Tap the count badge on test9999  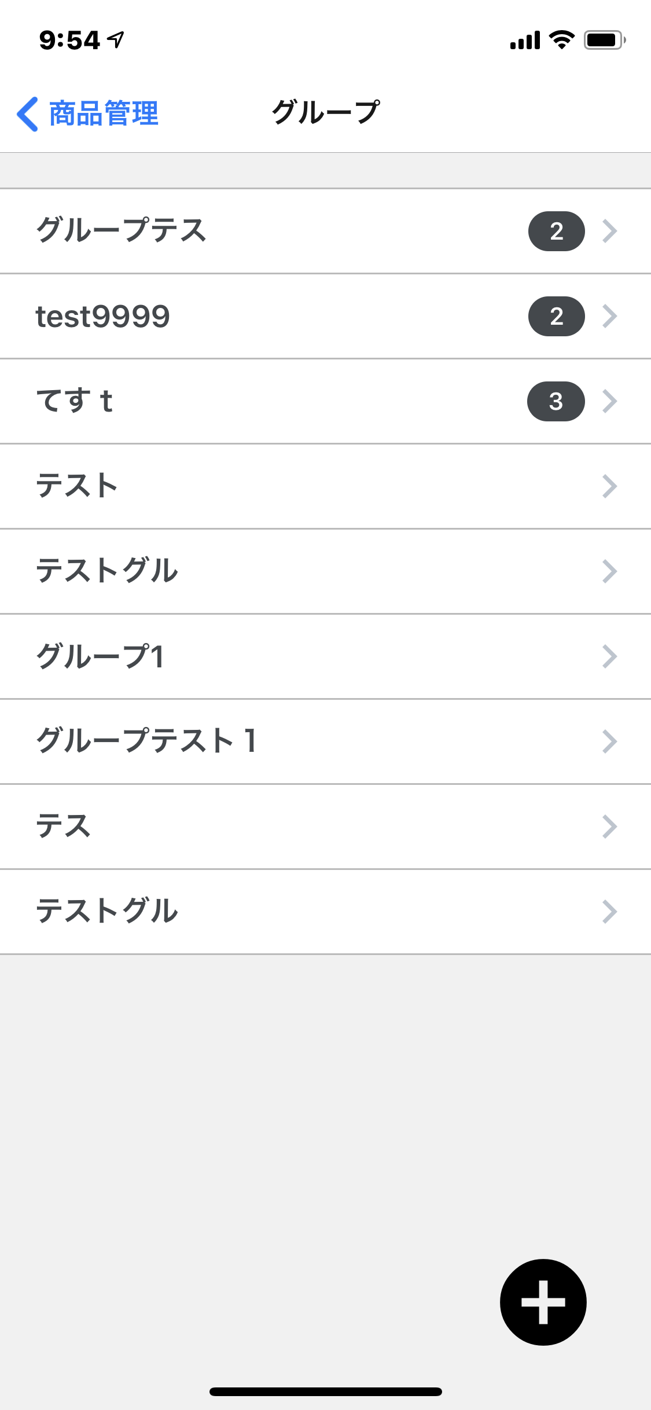(x=556, y=316)
